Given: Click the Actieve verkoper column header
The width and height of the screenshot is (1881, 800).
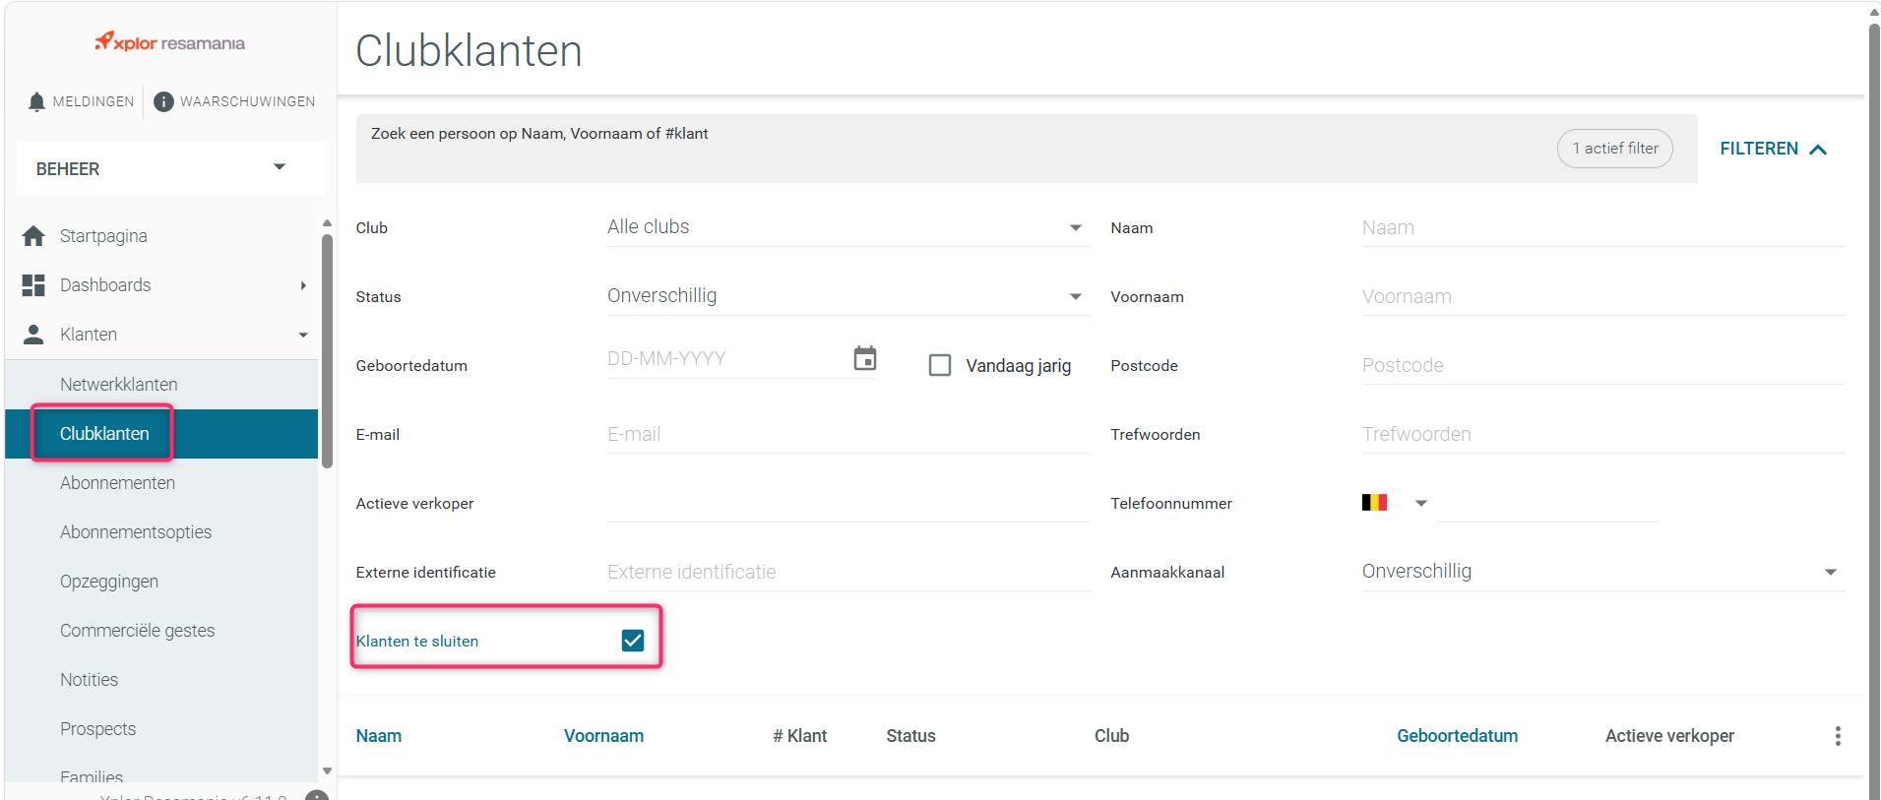Looking at the screenshot, I should [1669, 736].
